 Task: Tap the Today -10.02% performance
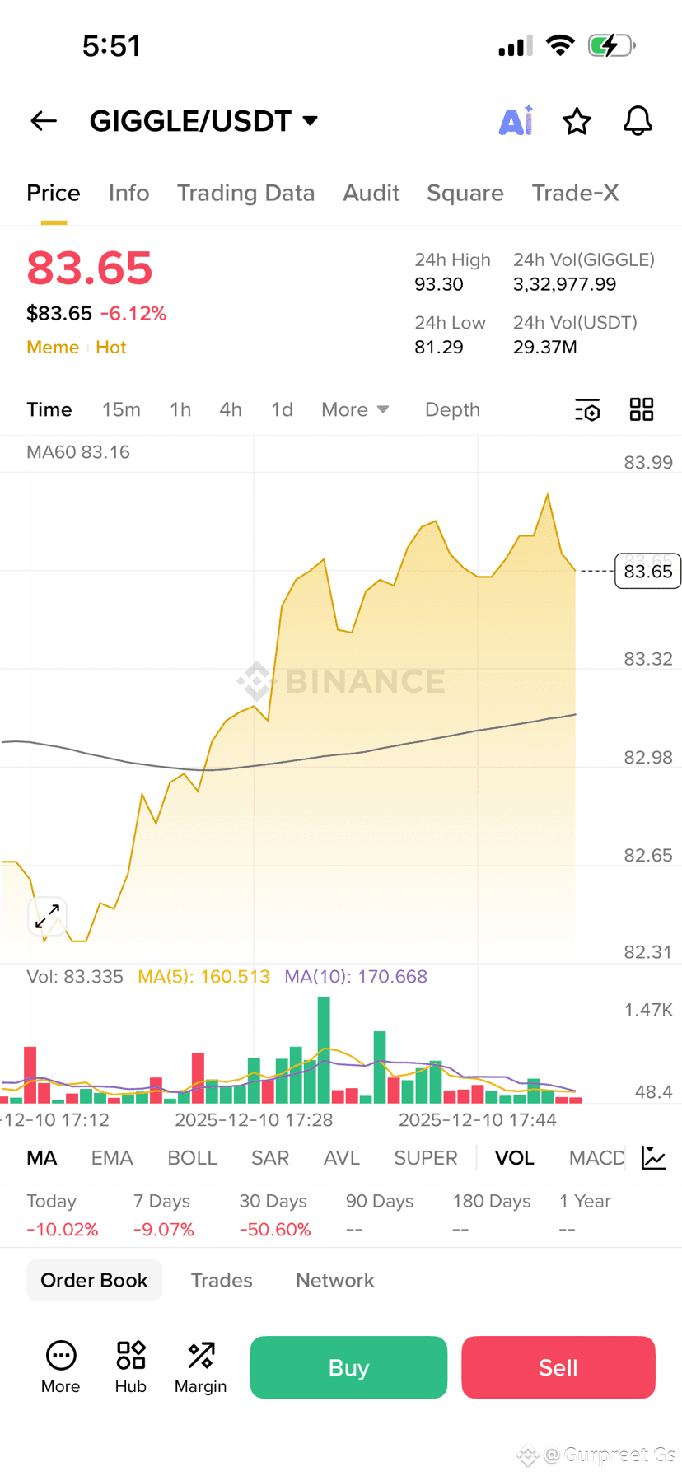coord(62,1215)
